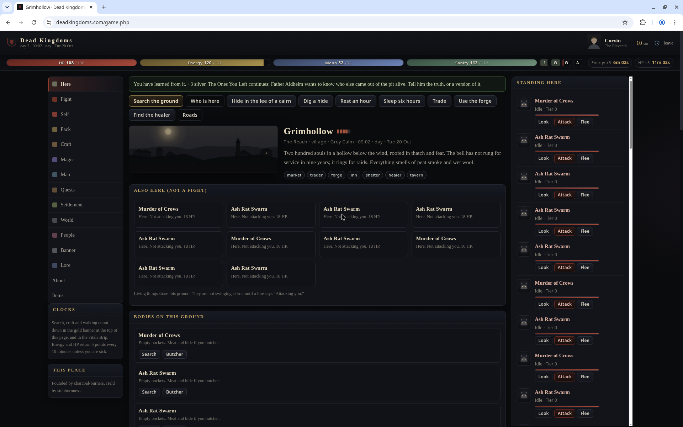Screen dimensions: 683x427
Task: Open the Pack menu
Action: (85, 130)
